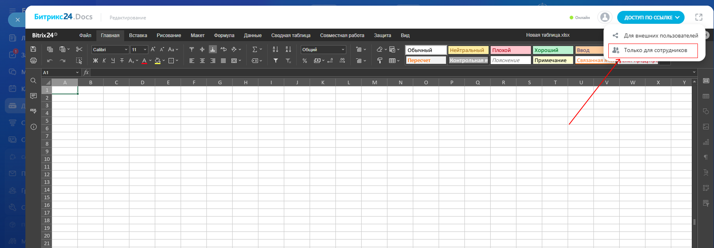Toggle strikethrough text formatting
Image resolution: width=714 pixels, height=248 pixels.
122,60
